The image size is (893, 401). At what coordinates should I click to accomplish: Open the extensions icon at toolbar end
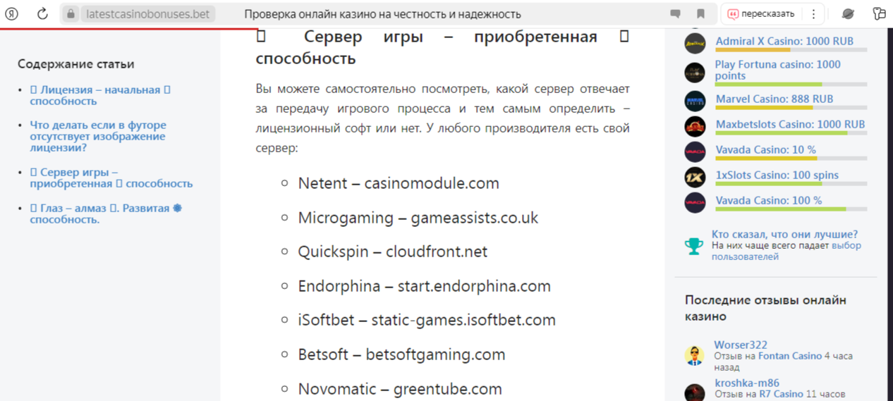(879, 14)
